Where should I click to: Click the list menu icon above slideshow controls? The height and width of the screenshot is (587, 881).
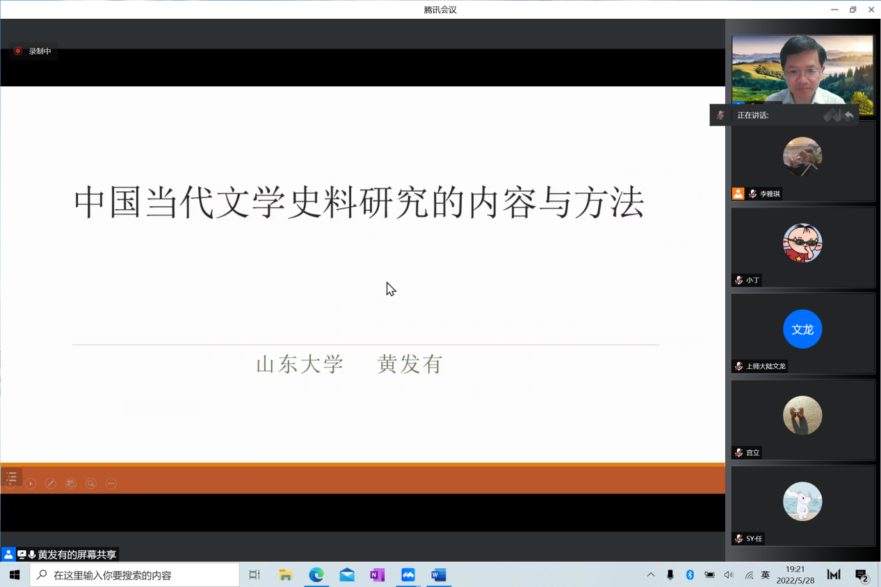pyautogui.click(x=11, y=477)
